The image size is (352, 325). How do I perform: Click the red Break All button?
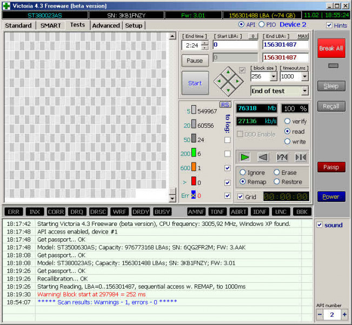point(331,48)
